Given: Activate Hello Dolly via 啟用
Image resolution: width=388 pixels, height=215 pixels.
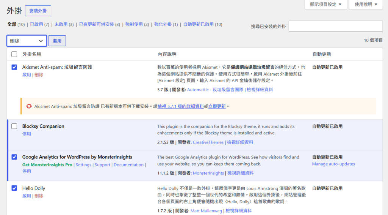Looking at the screenshot, I should [27, 196].
